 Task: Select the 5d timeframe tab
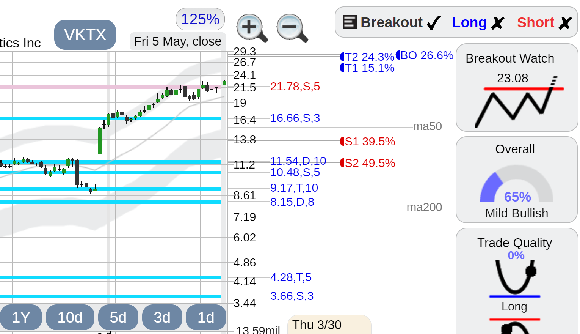[x=118, y=317]
